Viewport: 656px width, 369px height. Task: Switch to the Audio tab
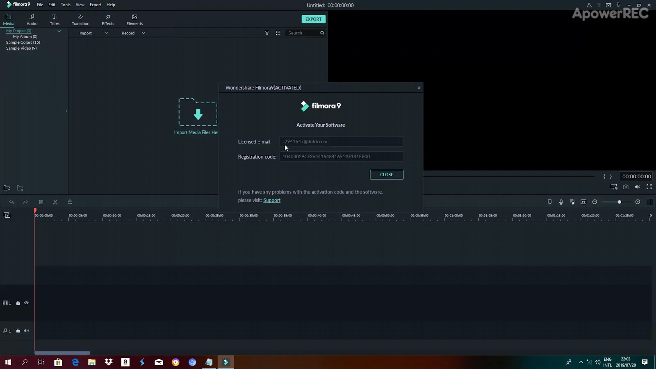[32, 20]
